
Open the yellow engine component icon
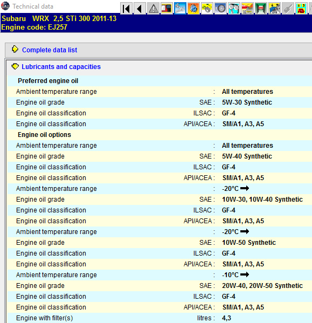[207, 9]
